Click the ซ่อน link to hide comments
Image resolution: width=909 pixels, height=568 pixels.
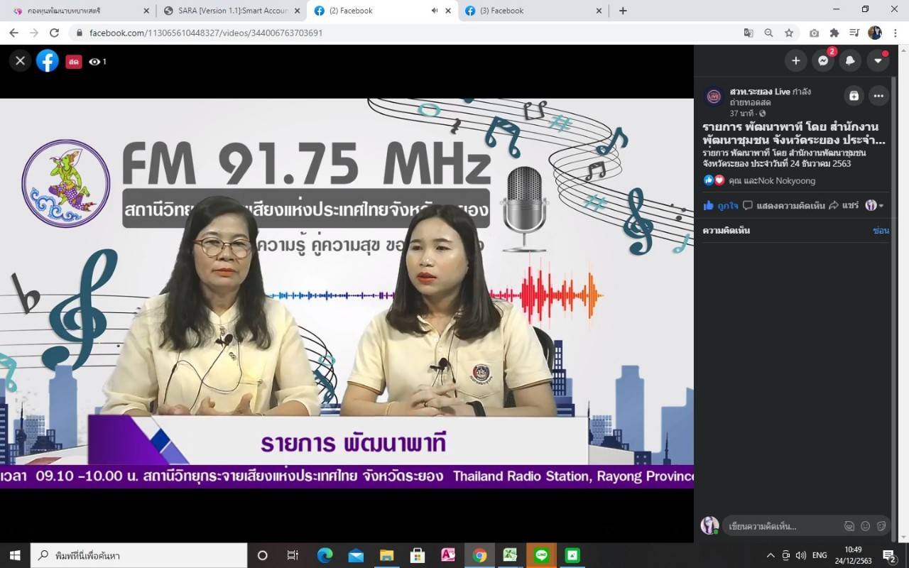click(x=882, y=230)
